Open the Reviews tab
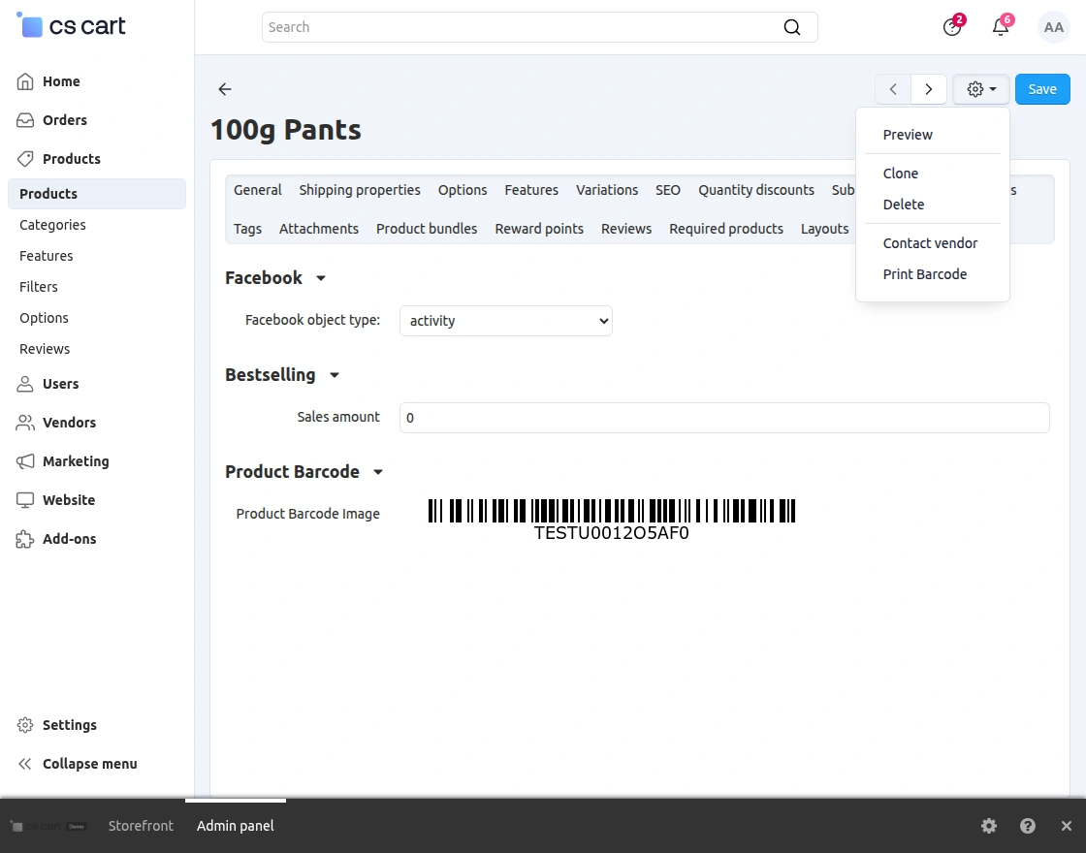1086x853 pixels. [x=626, y=229]
